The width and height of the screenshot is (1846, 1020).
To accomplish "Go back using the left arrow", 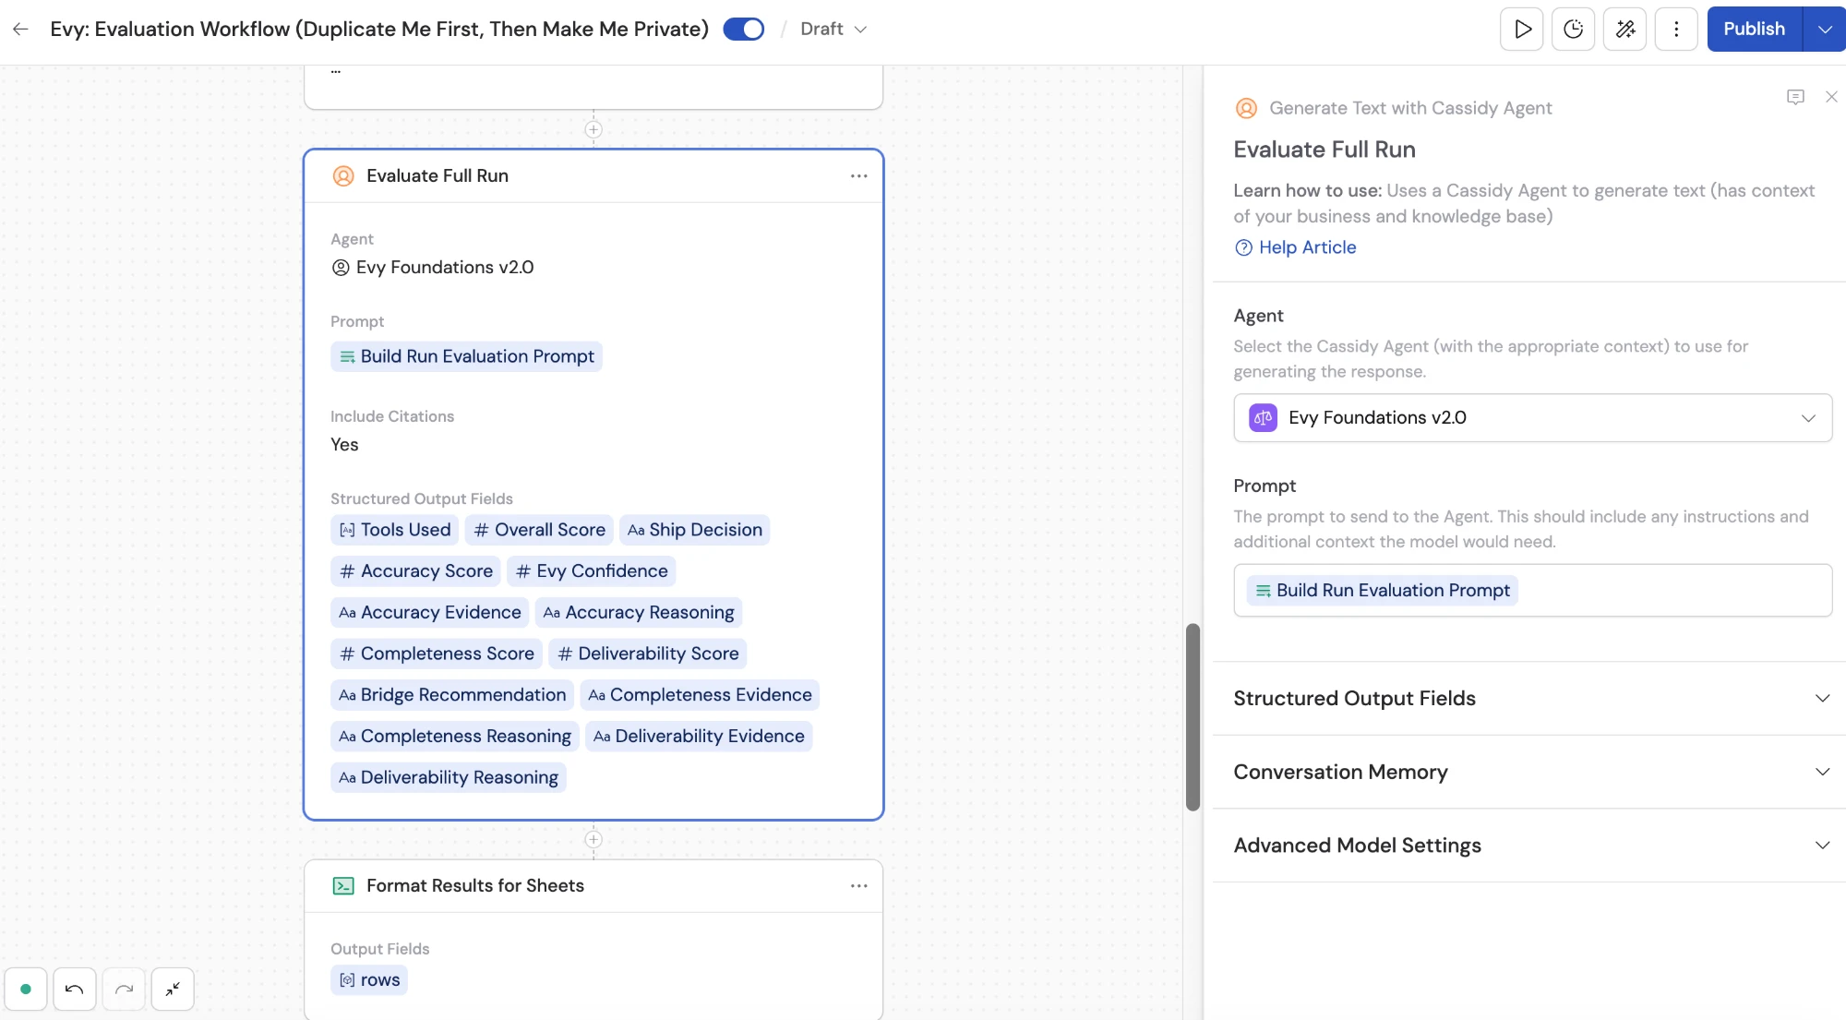I will pos(20,29).
